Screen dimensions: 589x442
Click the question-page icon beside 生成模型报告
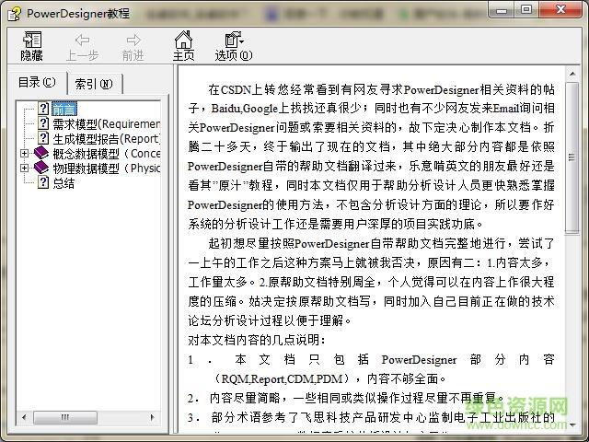(x=43, y=138)
